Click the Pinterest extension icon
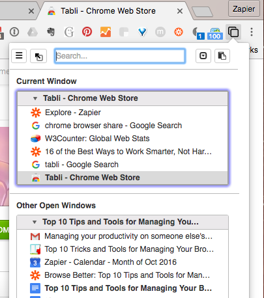This screenshot has width=264, height=298. (87, 32)
